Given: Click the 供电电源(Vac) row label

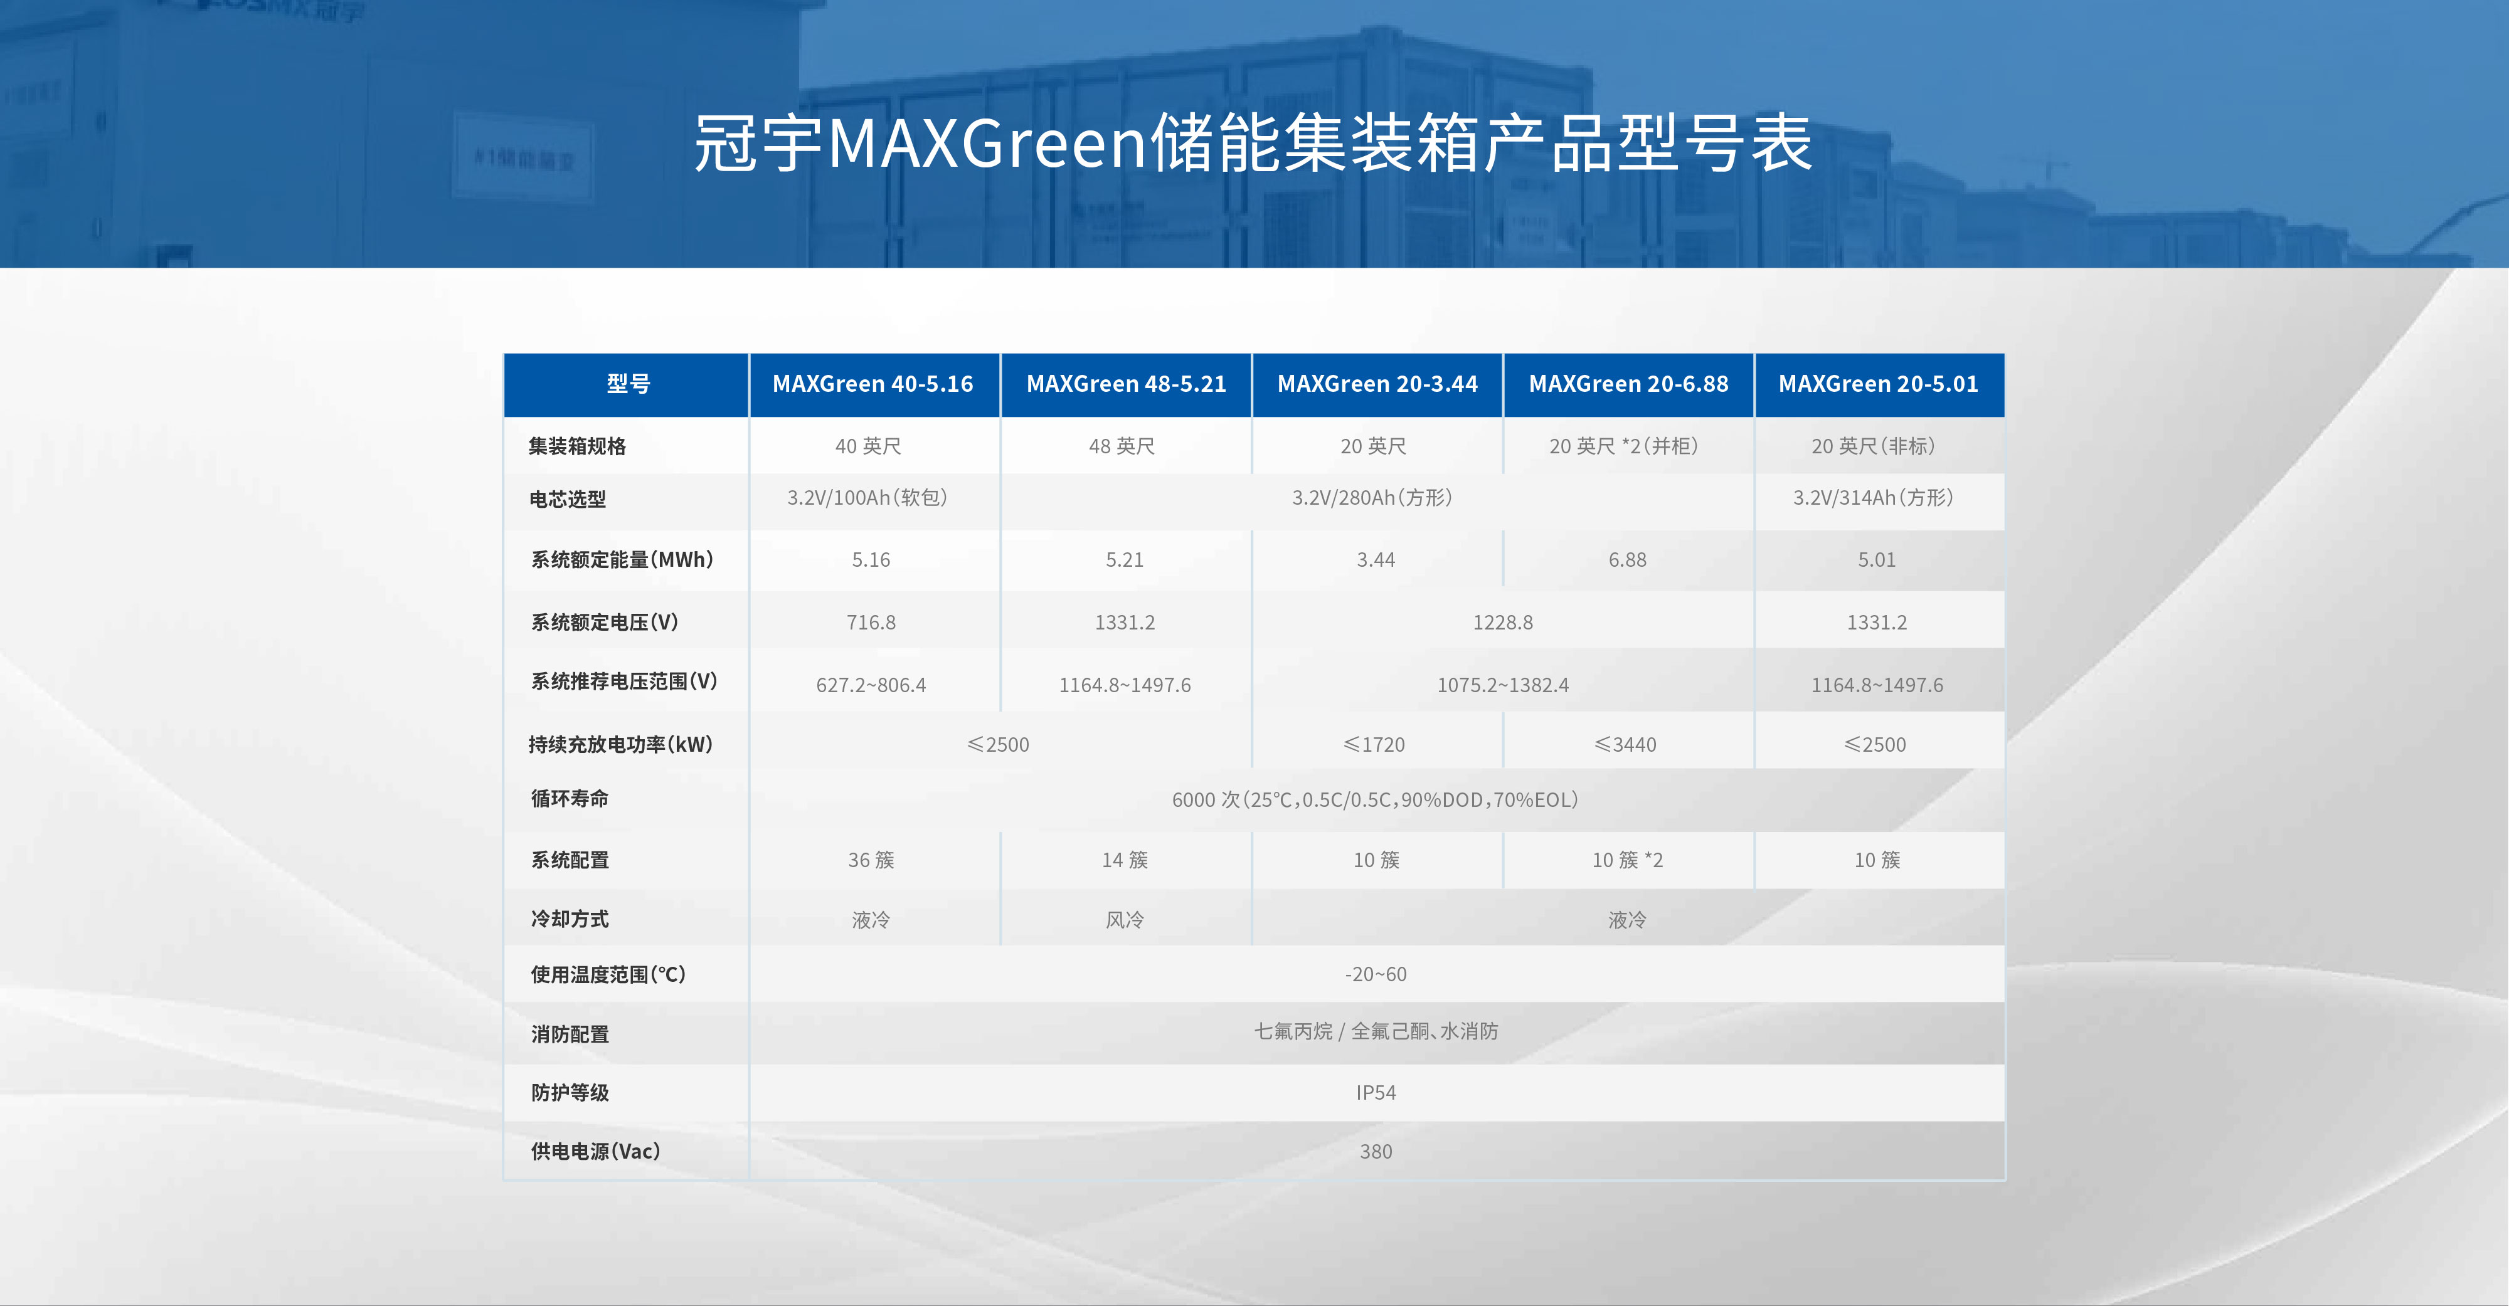Looking at the screenshot, I should [x=596, y=1152].
